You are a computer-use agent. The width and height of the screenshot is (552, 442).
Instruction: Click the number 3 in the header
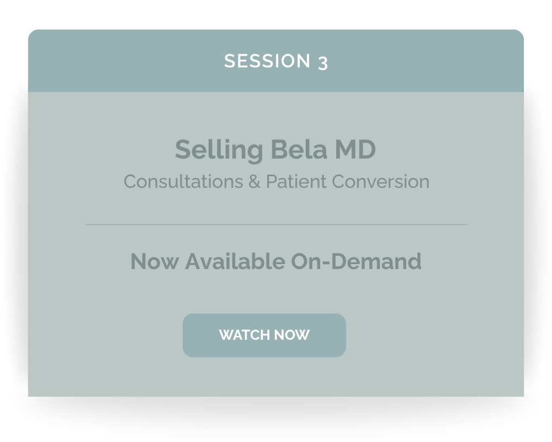(323, 63)
